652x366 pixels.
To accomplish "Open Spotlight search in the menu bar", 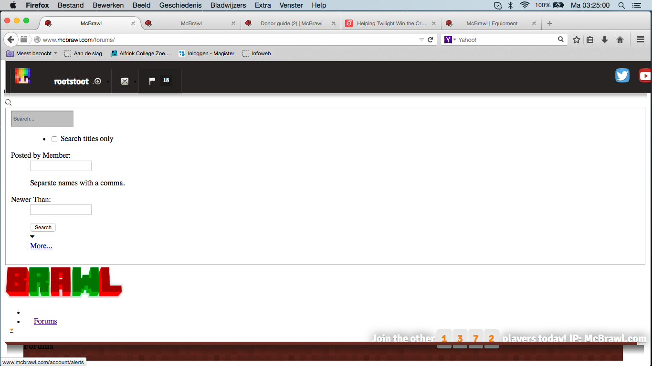I will (621, 5).
